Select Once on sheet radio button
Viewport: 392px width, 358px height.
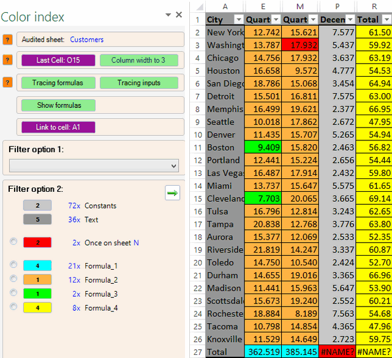click(x=13, y=242)
